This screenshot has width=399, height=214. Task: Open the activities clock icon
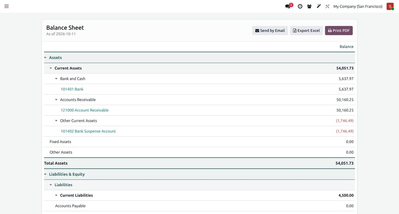click(x=300, y=6)
